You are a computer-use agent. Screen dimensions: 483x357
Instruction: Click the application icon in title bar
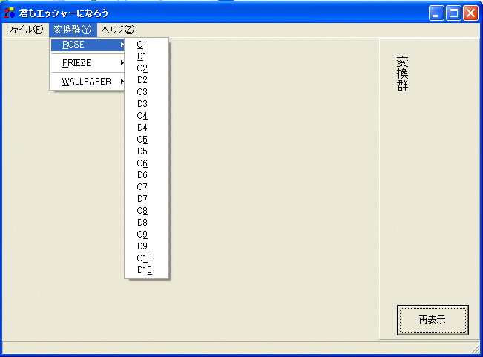point(10,13)
